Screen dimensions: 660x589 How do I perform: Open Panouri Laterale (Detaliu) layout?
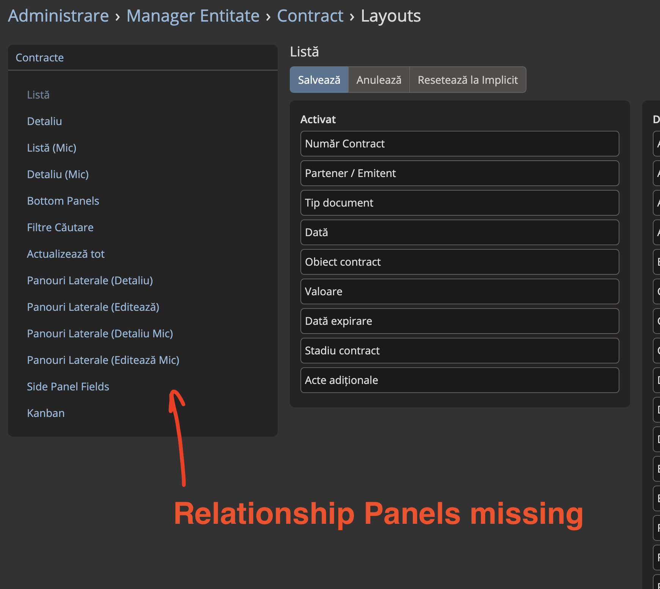(90, 280)
